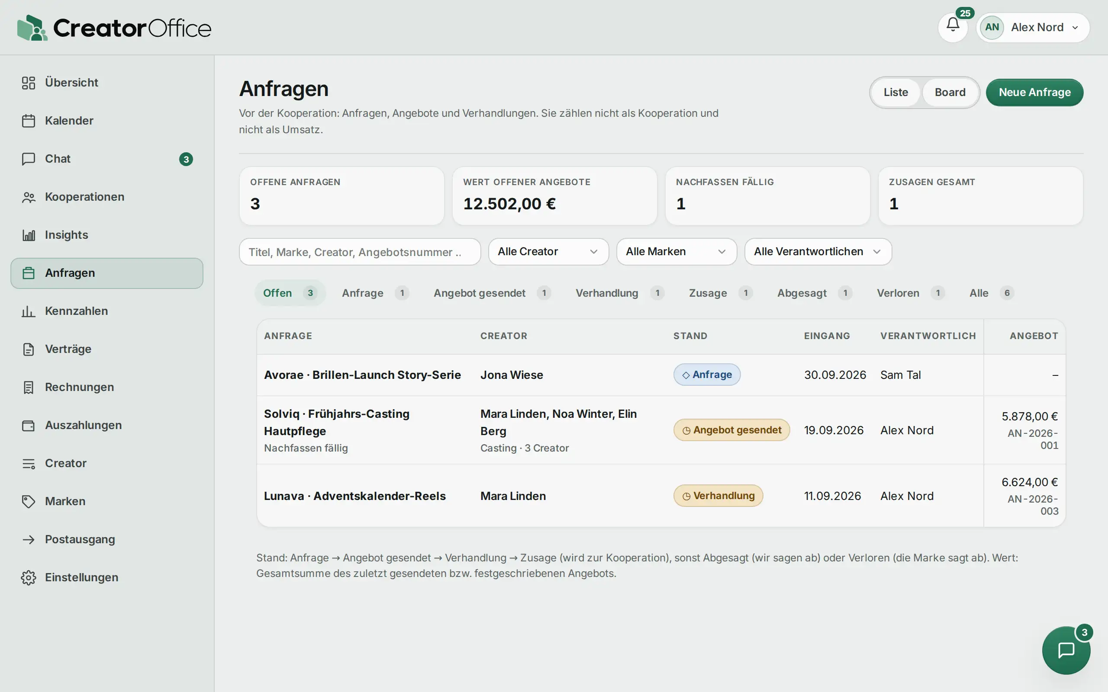Click the Chat speech bubble sidebar icon

click(x=29, y=159)
